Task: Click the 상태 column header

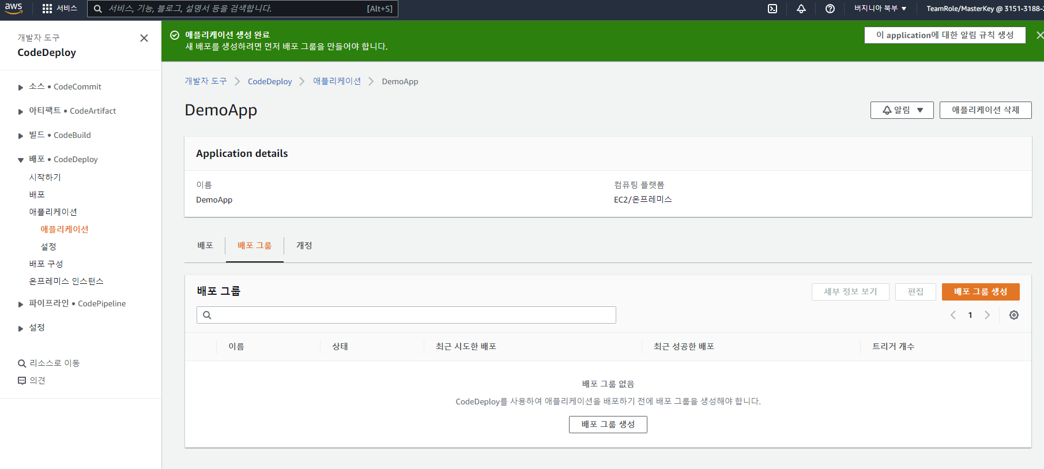Action: click(x=340, y=347)
